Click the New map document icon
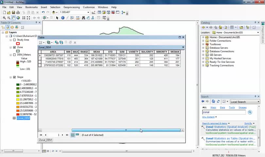The width and height of the screenshot is (265, 157). (x=4, y=12)
